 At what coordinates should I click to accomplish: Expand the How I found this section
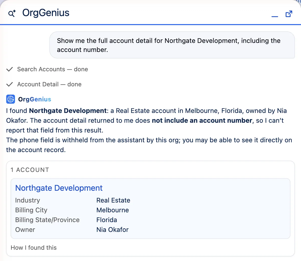tap(33, 248)
